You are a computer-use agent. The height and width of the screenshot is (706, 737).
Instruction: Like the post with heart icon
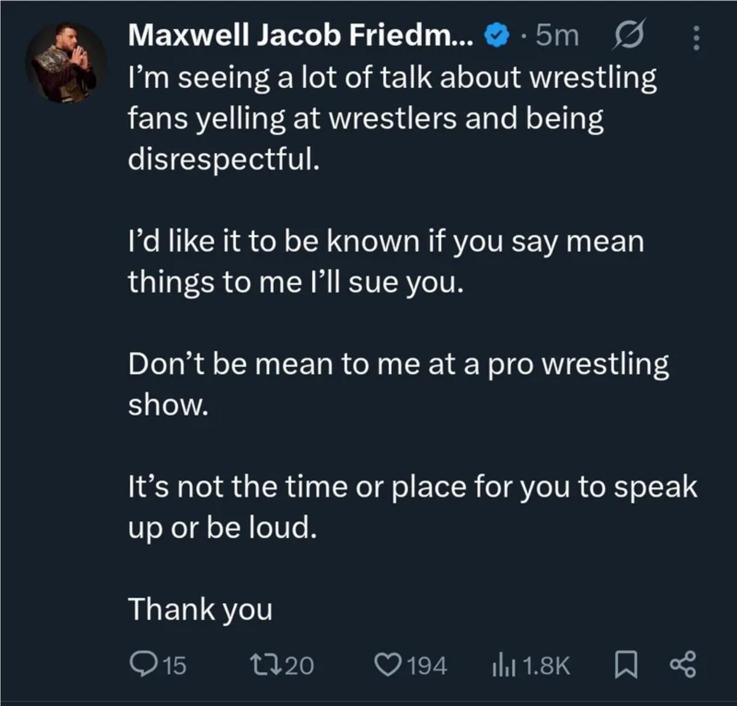388,665
